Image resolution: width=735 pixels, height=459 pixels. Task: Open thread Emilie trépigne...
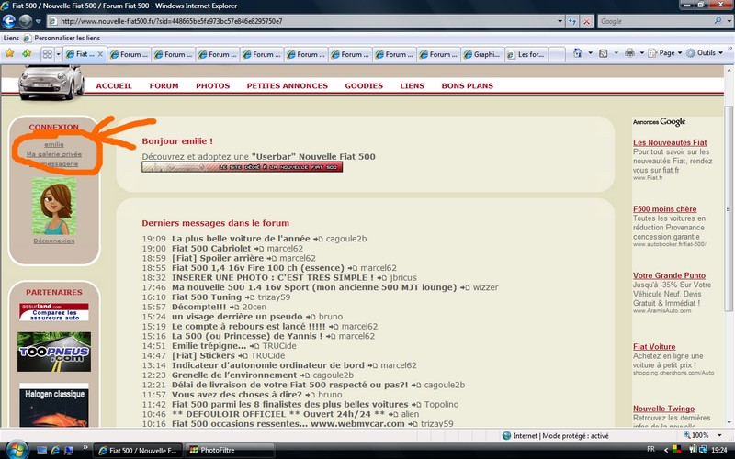coord(209,346)
